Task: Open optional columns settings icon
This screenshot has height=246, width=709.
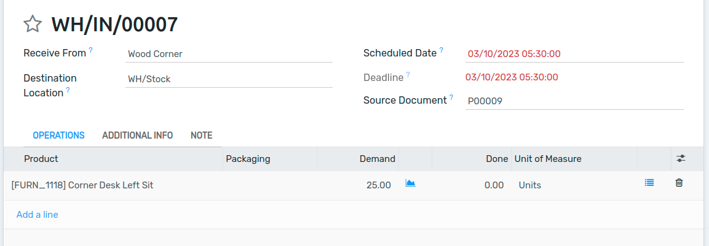Action: (681, 158)
